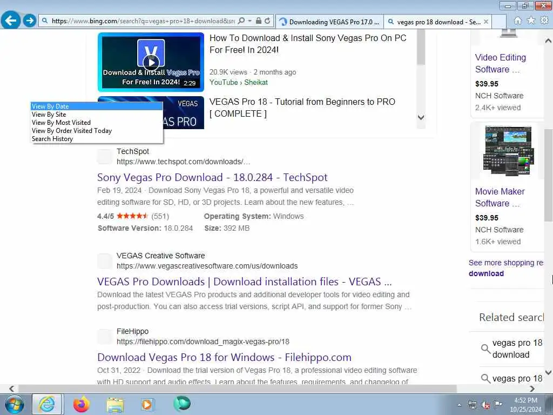553x415 pixels.
Task: Open VEGAS Pro 18 Tutorial from Beginners to PRO
Action: pyautogui.click(x=302, y=108)
